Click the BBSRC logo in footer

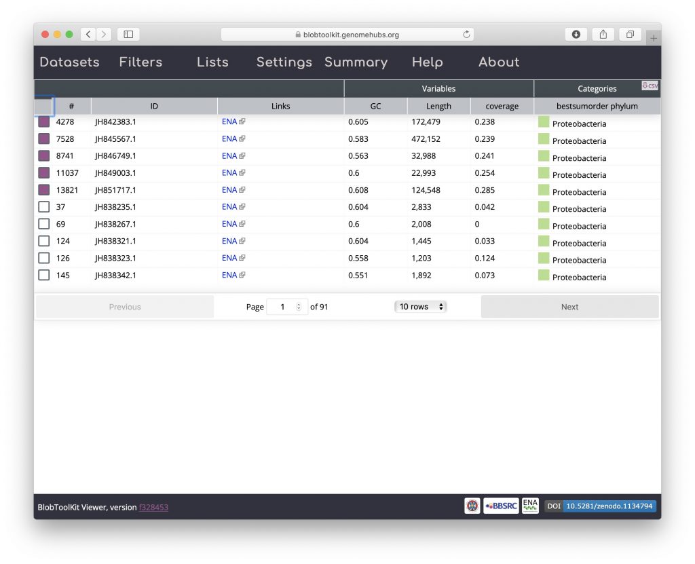pos(501,506)
